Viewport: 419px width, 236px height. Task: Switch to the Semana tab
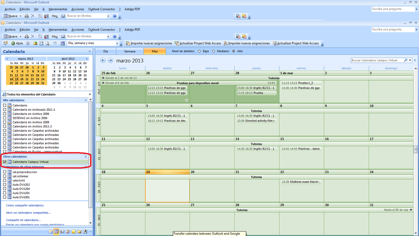130,51
